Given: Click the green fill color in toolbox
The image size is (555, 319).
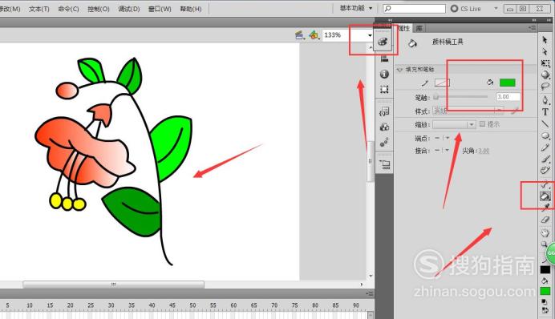Looking at the screenshot, I should pyautogui.click(x=545, y=291).
